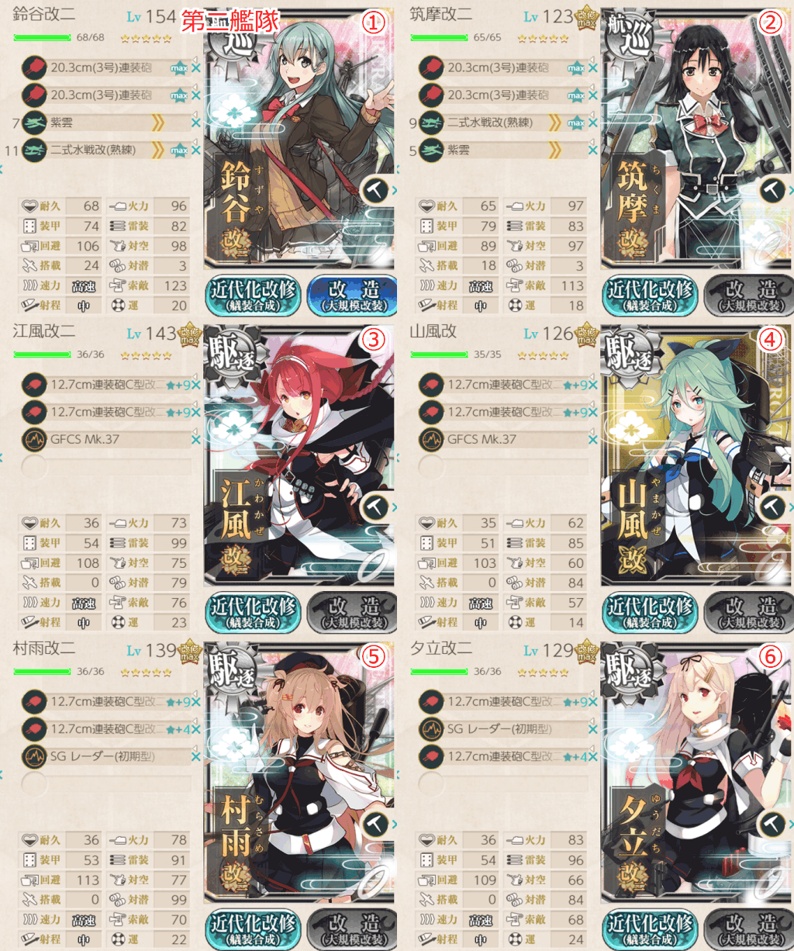
Task: Remove GFCS Mk.37 from 江風改二 with its X
Action: [x=195, y=440]
